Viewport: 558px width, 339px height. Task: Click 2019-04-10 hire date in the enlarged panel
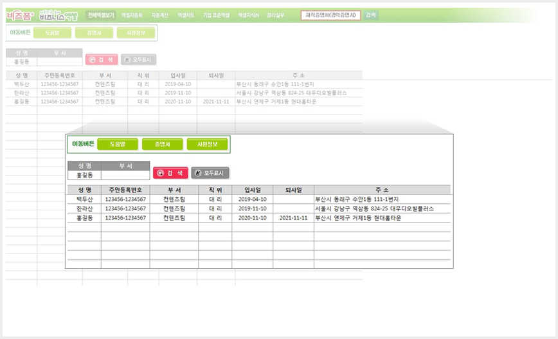click(252, 199)
